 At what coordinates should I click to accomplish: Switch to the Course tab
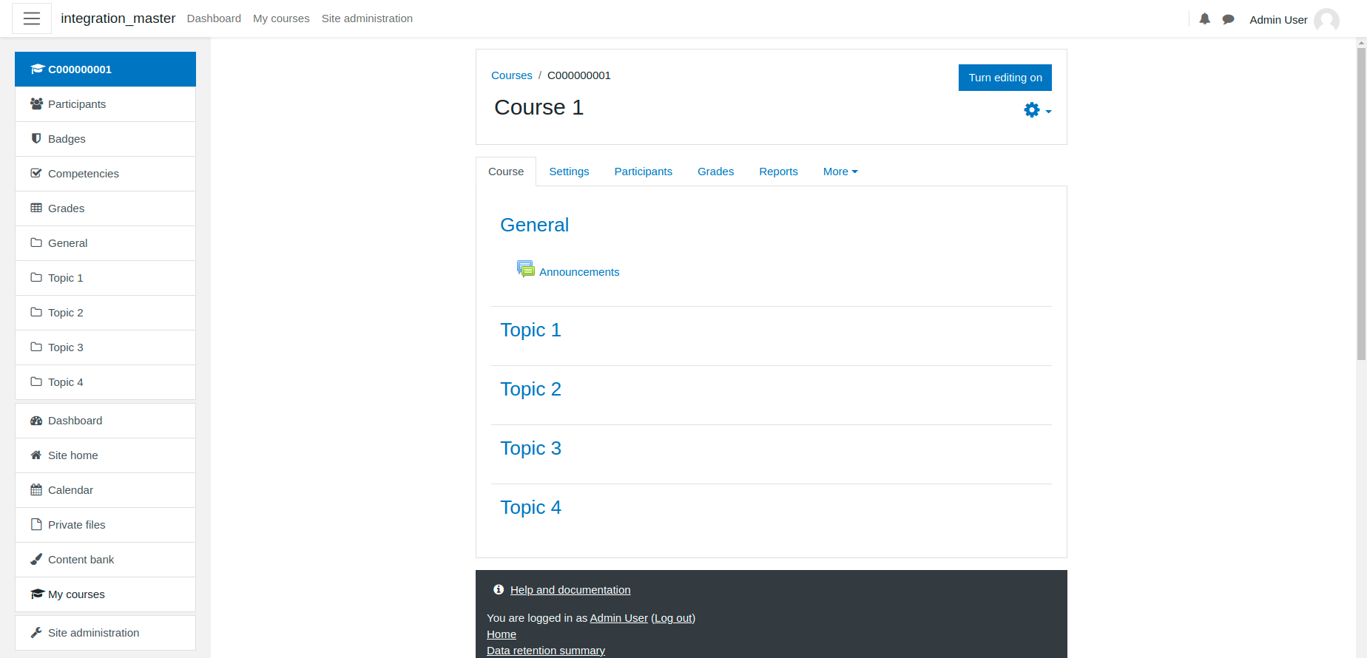click(x=506, y=172)
